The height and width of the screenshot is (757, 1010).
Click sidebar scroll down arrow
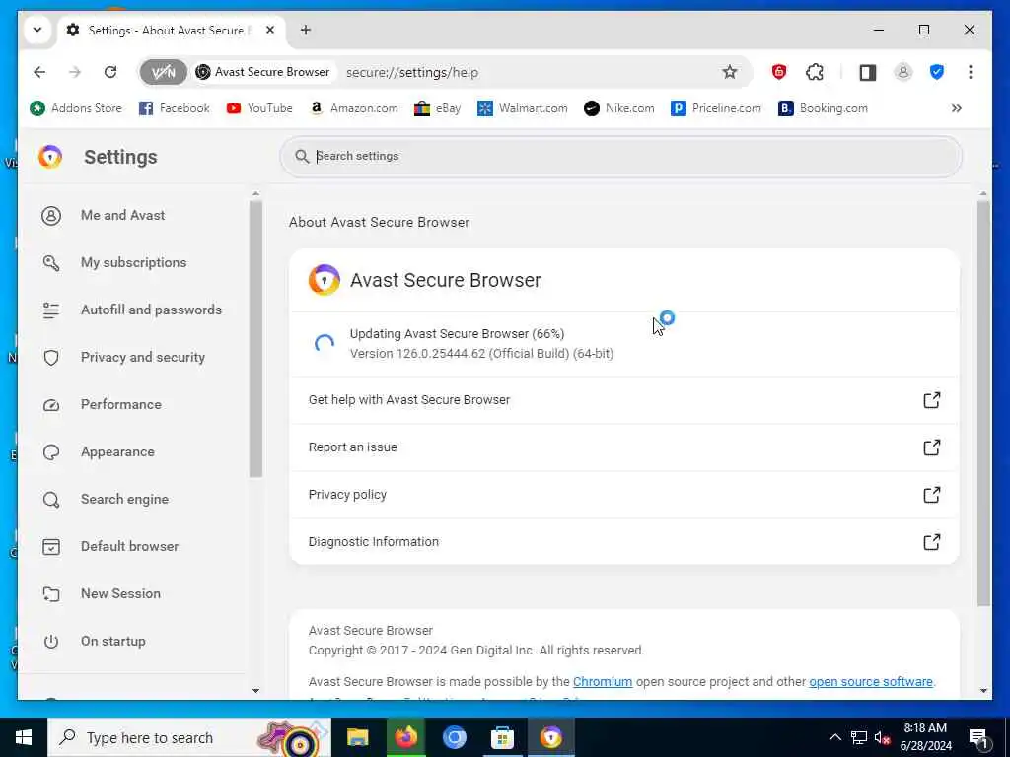255,691
